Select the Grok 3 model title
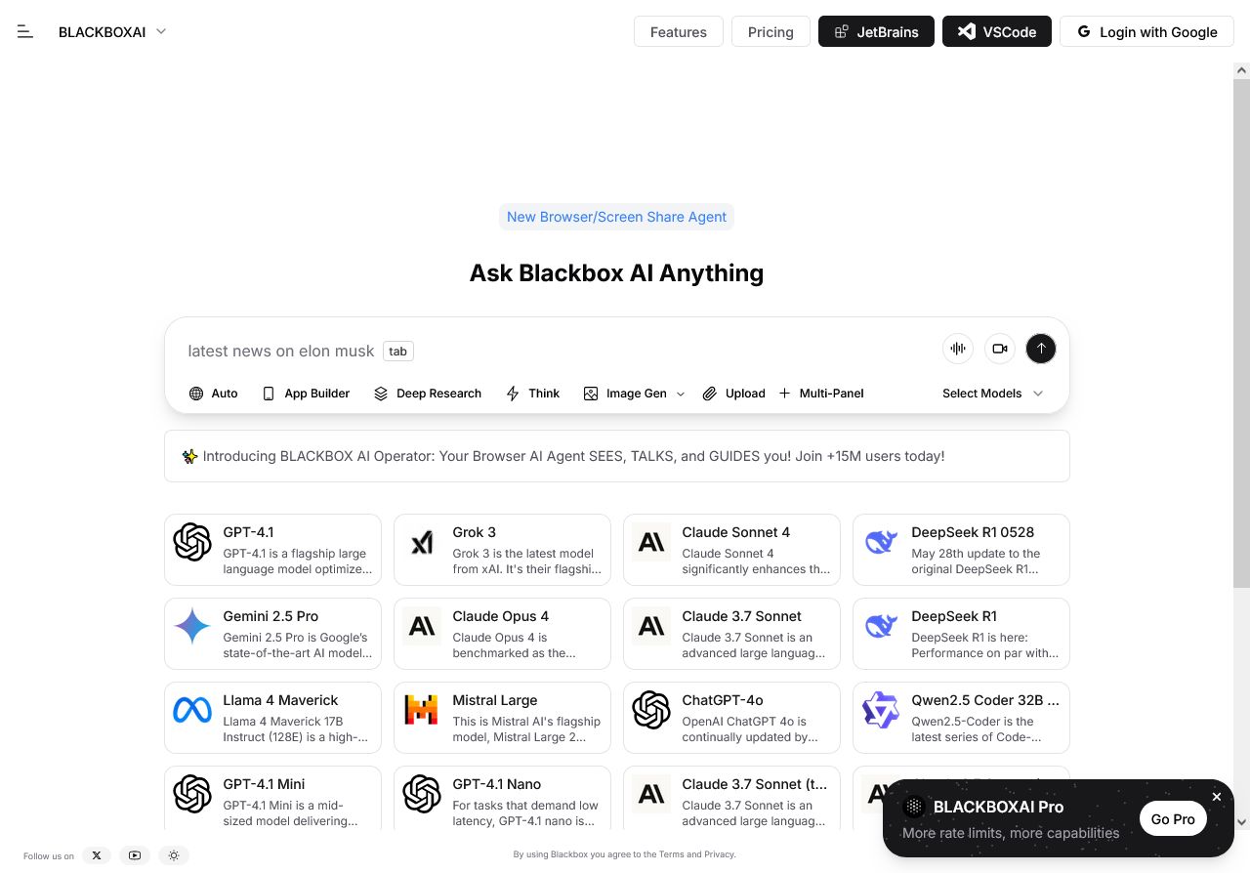Screen dimensions: 1250x873 (474, 532)
